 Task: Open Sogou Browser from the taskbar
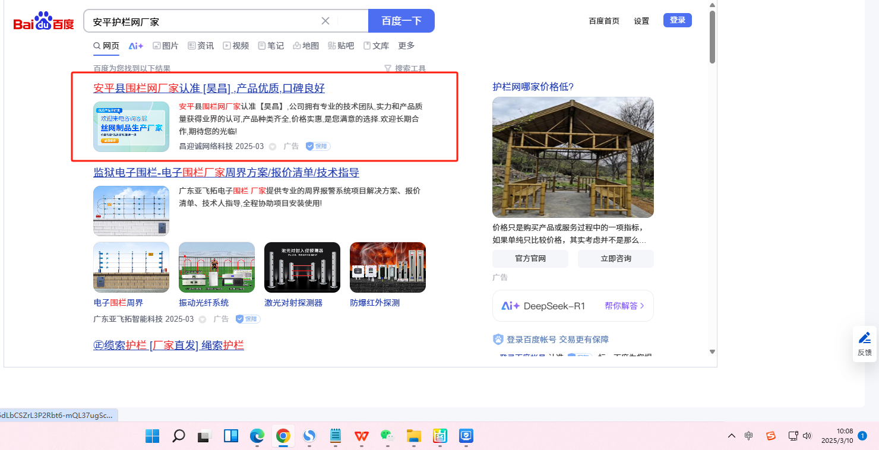(x=309, y=436)
